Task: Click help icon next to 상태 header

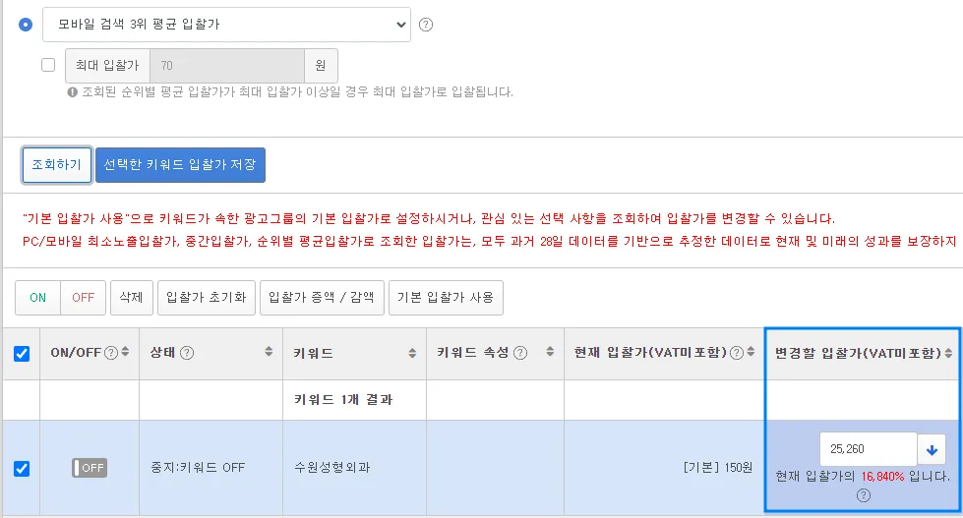Action: (187, 353)
